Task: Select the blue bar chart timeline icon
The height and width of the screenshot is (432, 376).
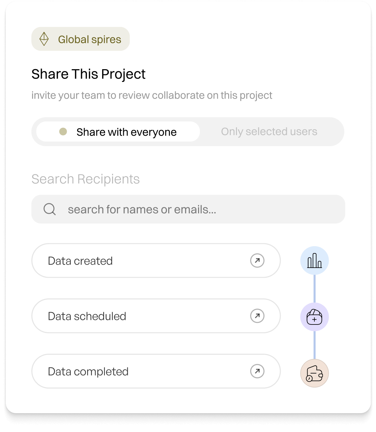Action: tap(314, 260)
